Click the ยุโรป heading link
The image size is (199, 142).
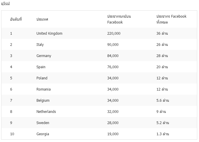(x=6, y=4)
